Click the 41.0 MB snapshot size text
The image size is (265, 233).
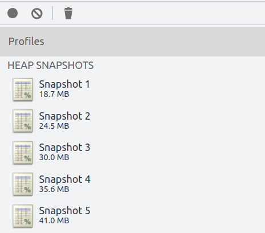pos(54,220)
